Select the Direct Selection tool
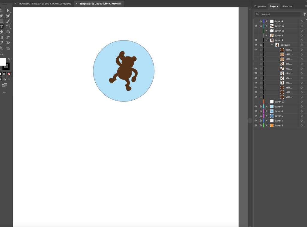The height and width of the screenshot is (227, 307). (x=8, y=11)
